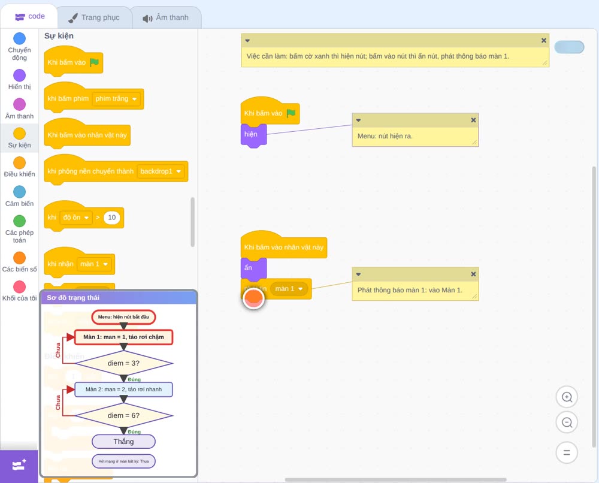Click the add extension icon
The image size is (599, 483).
point(19,465)
